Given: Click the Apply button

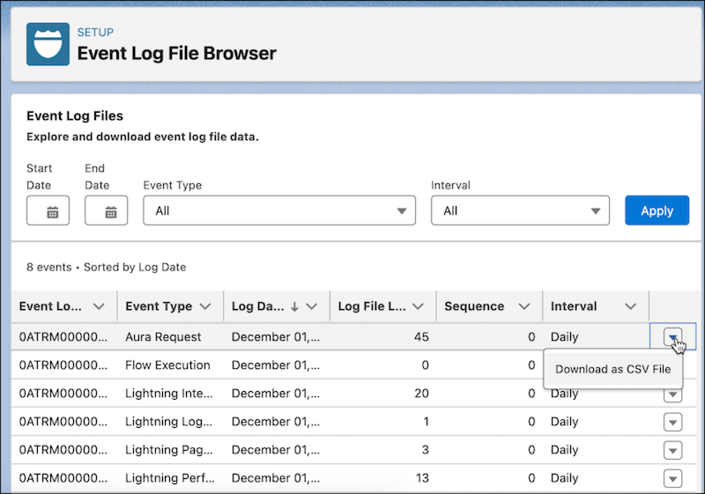Looking at the screenshot, I should click(657, 211).
